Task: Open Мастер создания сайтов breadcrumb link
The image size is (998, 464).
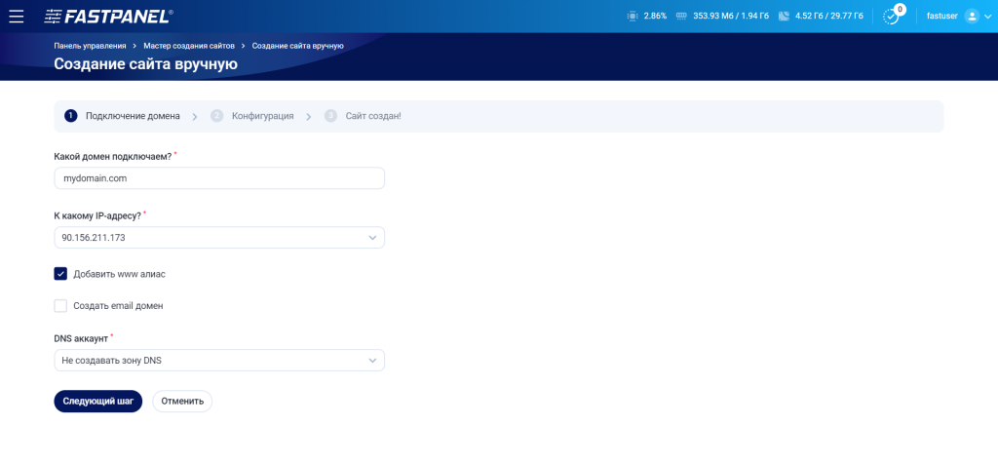Action: click(189, 46)
